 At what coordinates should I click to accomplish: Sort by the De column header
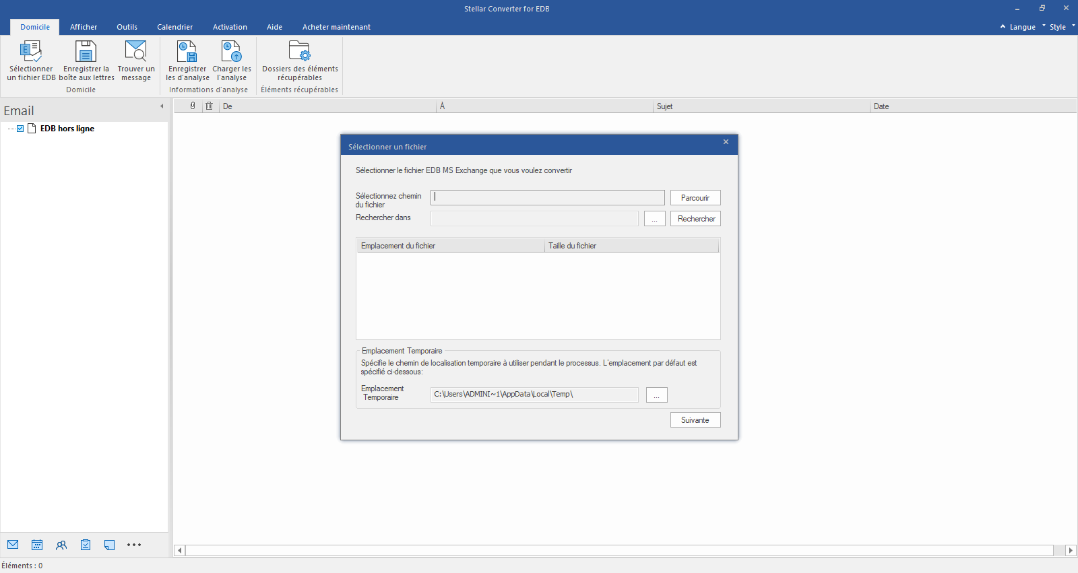pyautogui.click(x=328, y=106)
